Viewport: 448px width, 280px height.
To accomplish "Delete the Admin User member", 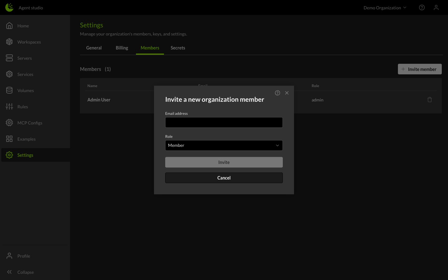I will pos(430,99).
